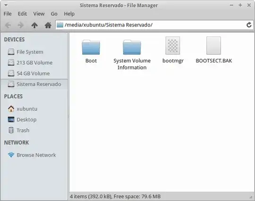The width and height of the screenshot is (255, 201).
Task: Select System Volume Information name label
Action: (x=132, y=64)
